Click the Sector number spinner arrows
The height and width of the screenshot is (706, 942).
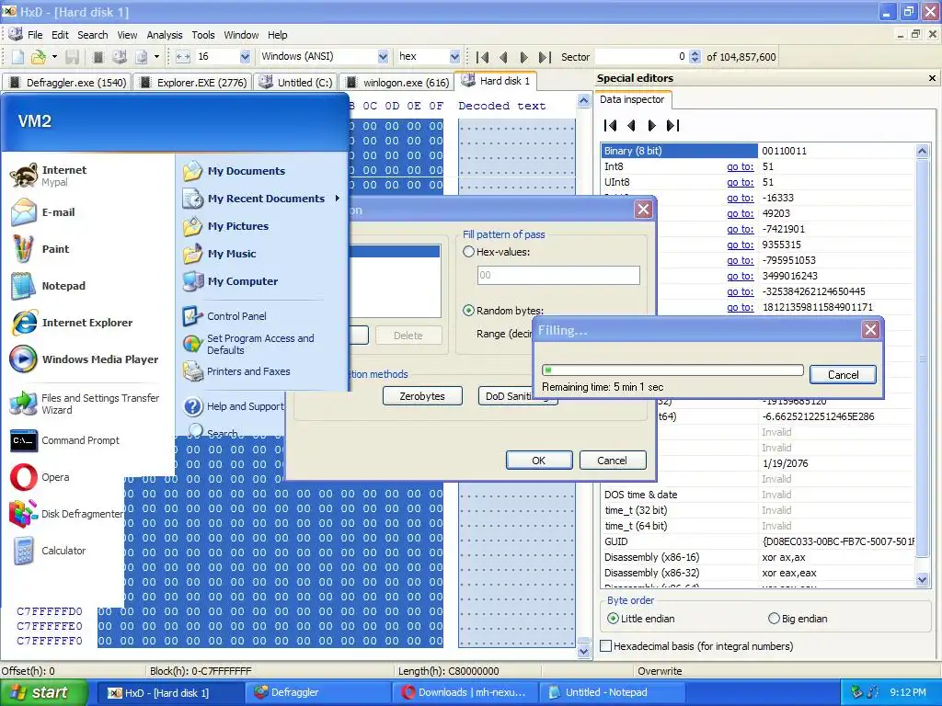695,56
